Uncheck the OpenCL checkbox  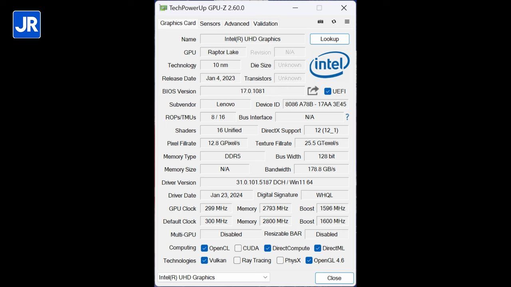[204, 248]
